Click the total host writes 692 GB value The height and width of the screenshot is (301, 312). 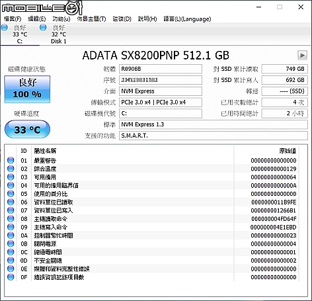click(284, 80)
